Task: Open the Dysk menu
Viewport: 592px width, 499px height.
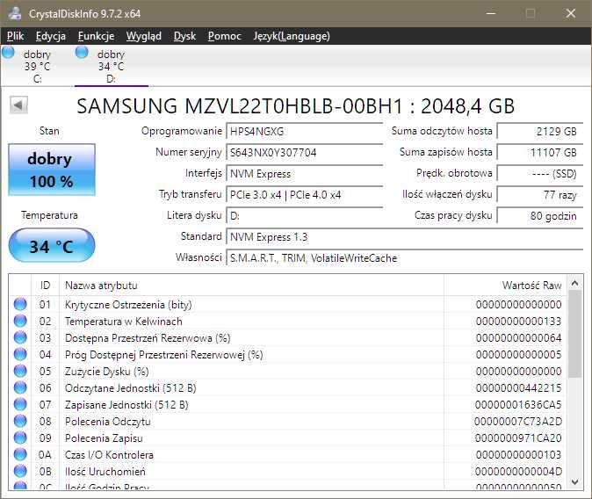Action: tap(184, 36)
